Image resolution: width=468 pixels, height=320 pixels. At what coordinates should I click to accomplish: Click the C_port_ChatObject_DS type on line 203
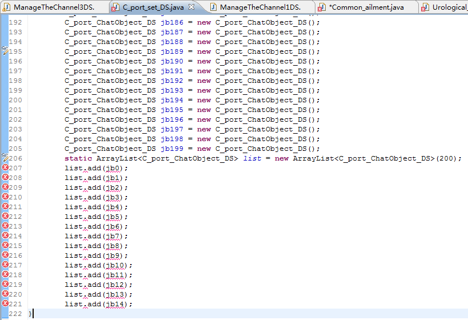click(110, 129)
